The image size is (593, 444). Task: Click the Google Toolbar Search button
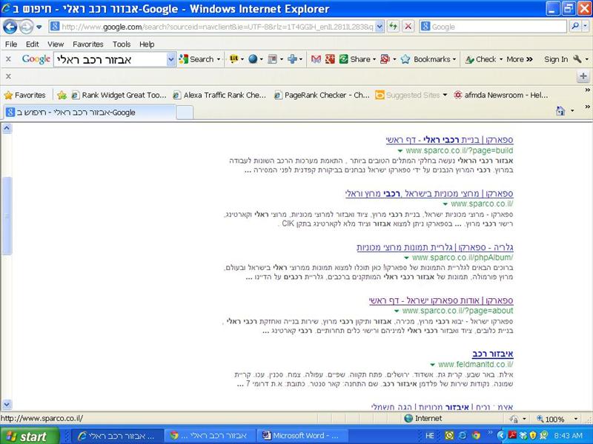[196, 59]
